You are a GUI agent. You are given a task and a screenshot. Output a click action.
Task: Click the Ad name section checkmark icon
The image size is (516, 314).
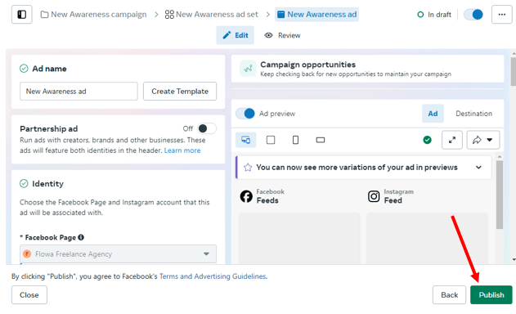pyautogui.click(x=24, y=69)
